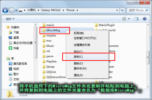Click the Back navigation arrow button
This screenshot has height=100, width=152.
[x=5, y=10]
